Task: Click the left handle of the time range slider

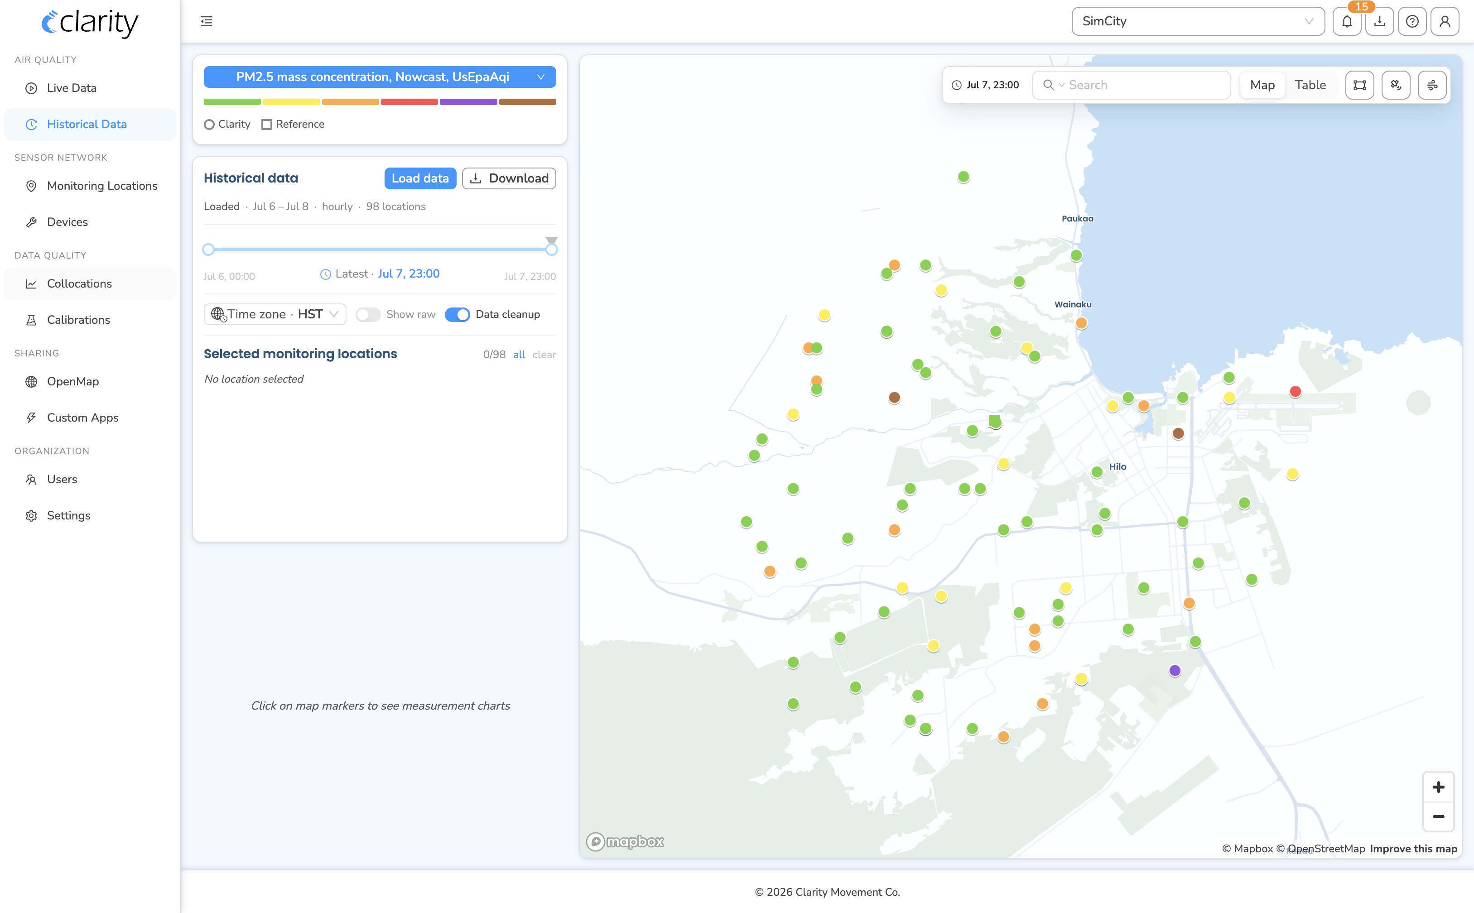Action: click(x=208, y=250)
